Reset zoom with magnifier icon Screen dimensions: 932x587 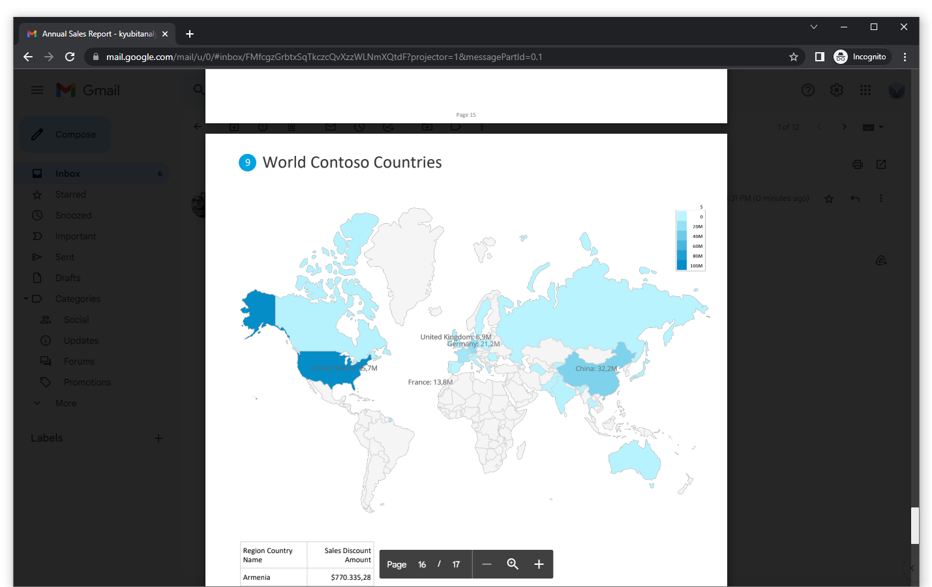pos(513,564)
